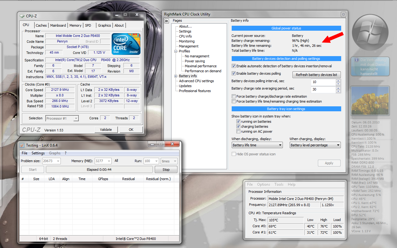
Task: Click the Intel Core 2 Duo logo
Action: [x=126, y=44]
